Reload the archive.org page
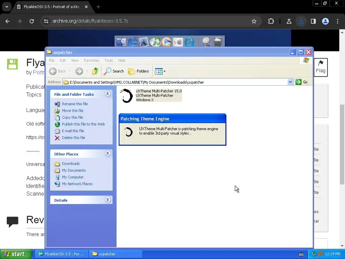Image resolution: width=345 pixels, height=259 pixels. click(x=32, y=21)
